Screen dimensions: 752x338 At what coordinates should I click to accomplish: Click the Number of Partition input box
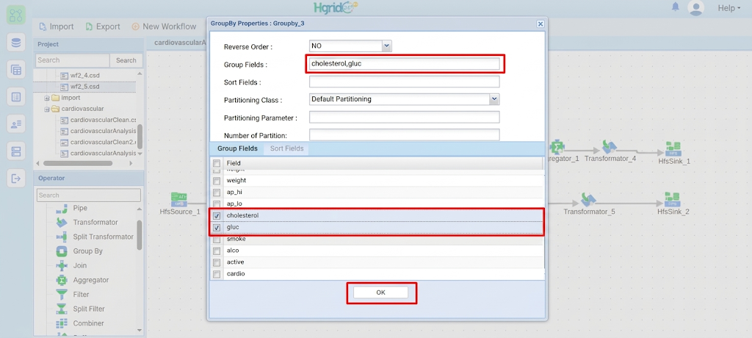[405, 135]
